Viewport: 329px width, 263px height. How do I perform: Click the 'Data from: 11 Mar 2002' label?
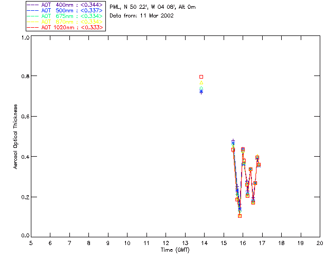142,16
